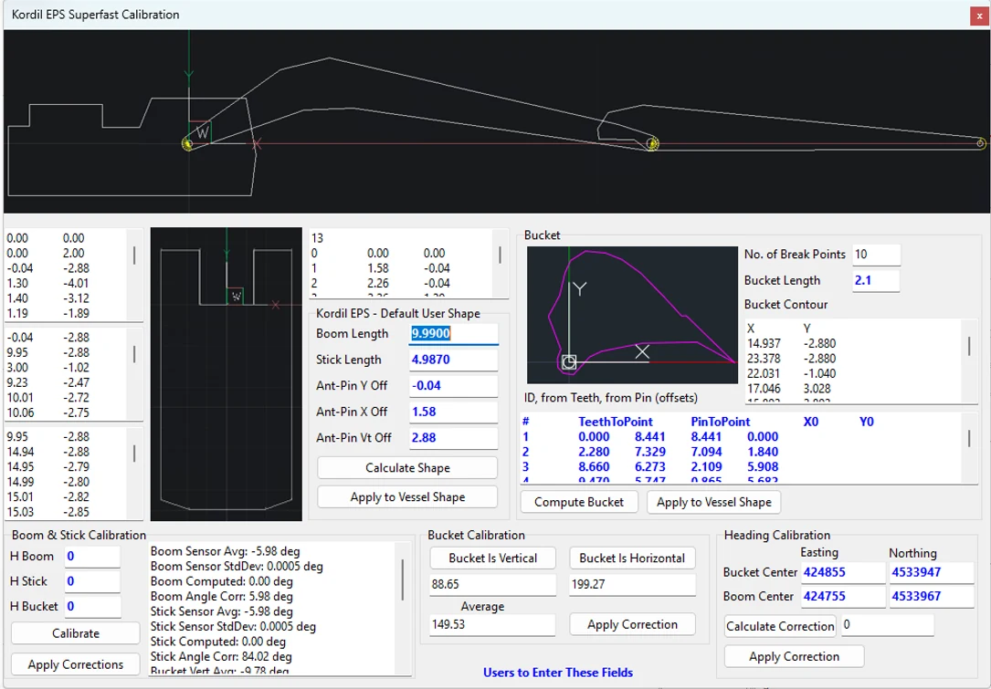The height and width of the screenshot is (689, 991).
Task: Close the Kordil EPS Superfast Calibration window
Action: coord(980,16)
